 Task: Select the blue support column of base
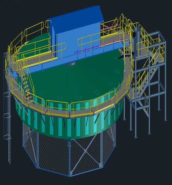point(70,158)
